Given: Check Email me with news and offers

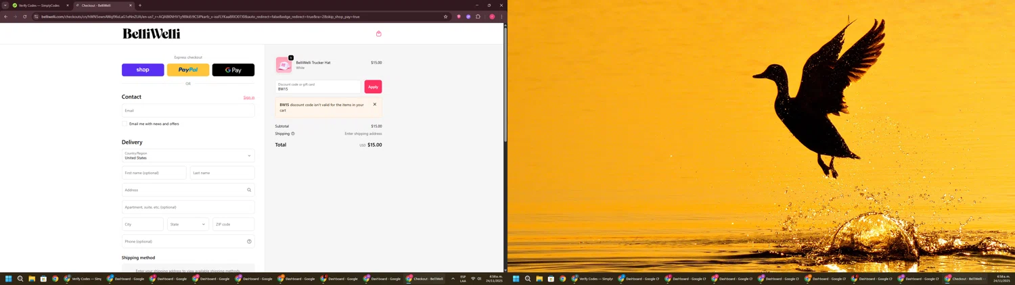Looking at the screenshot, I should pos(125,124).
